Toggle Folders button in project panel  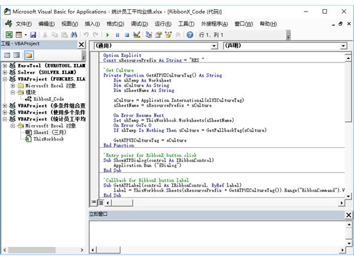click(29, 55)
